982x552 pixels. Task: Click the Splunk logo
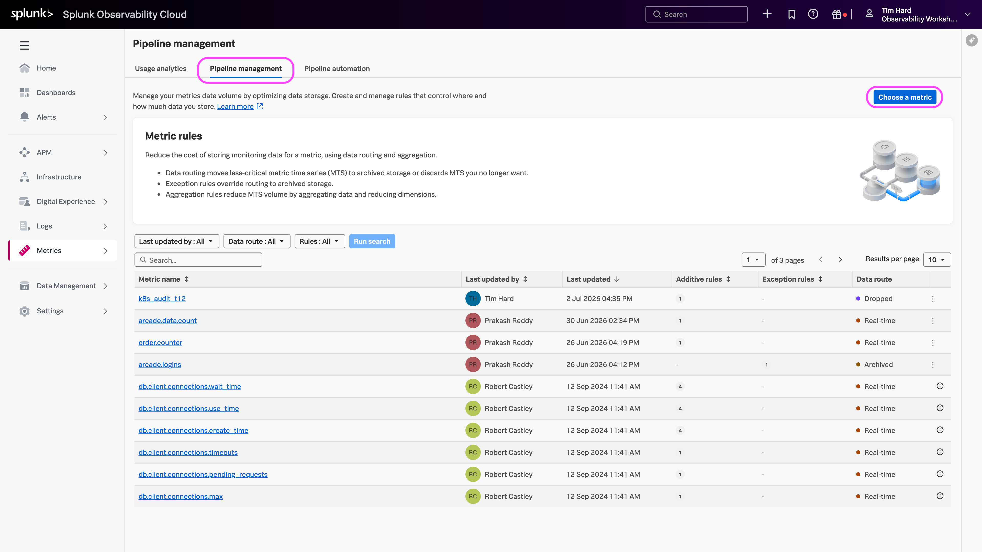32,14
